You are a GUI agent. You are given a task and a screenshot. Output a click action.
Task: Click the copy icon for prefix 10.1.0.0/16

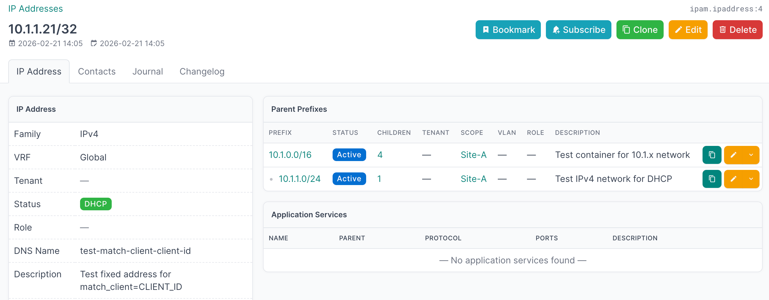tap(712, 155)
